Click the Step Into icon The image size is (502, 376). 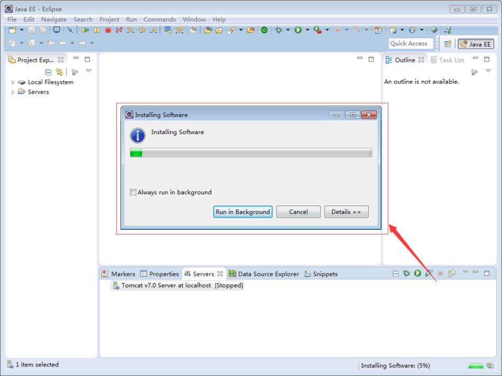pos(131,30)
